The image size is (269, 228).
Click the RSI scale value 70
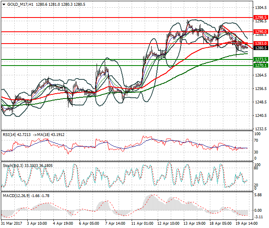256,140
